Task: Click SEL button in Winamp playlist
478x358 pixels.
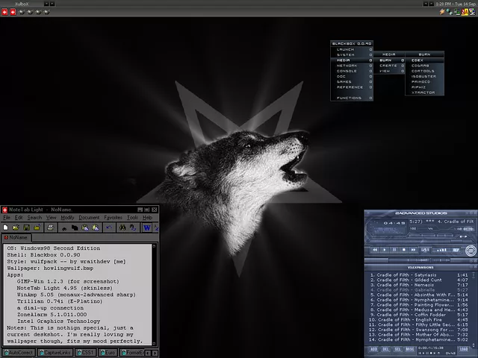Action: pyautogui.click(x=397, y=350)
